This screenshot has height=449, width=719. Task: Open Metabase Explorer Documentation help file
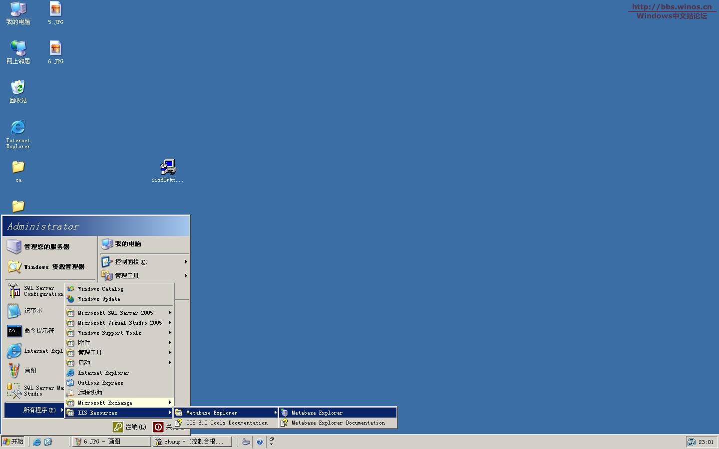(x=338, y=423)
